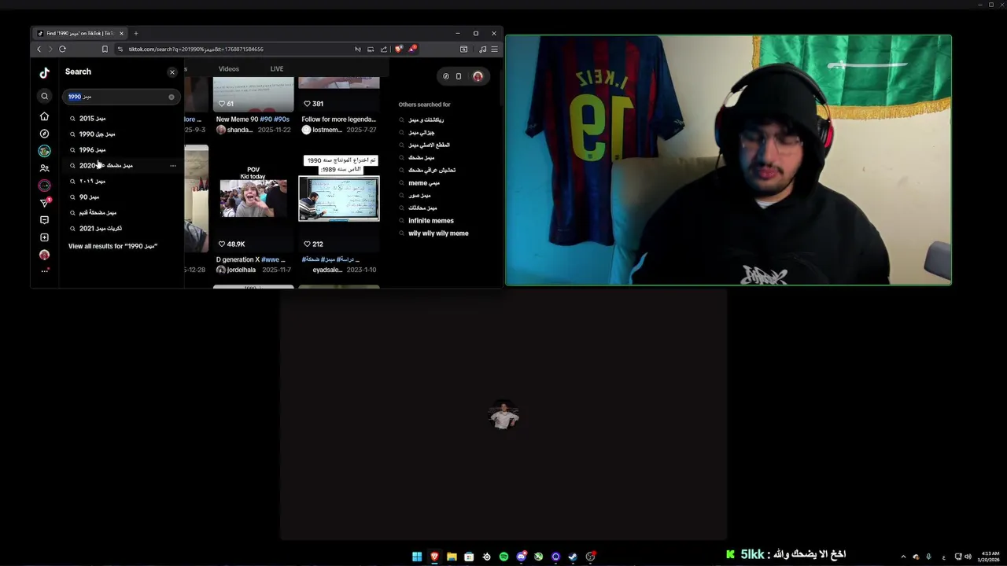The width and height of the screenshot is (1007, 566).
Task: Open the three-dots options on the 2020 suggestion
Action: 173,166
